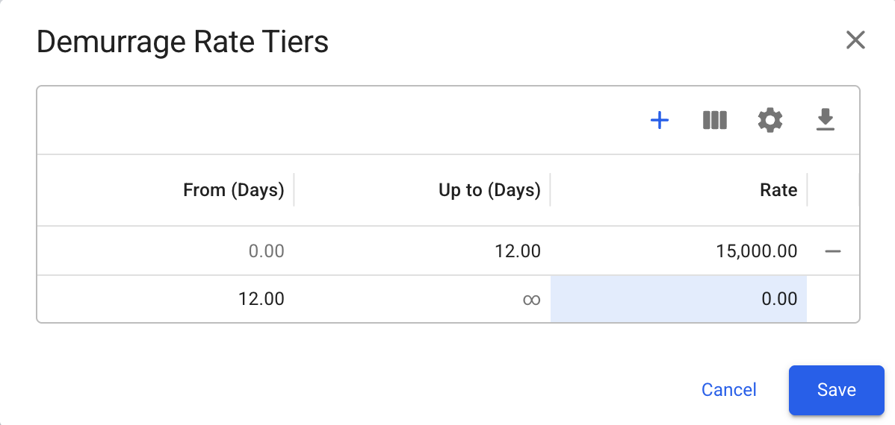Close the Demurrage Rate Tiers dialog

855,40
